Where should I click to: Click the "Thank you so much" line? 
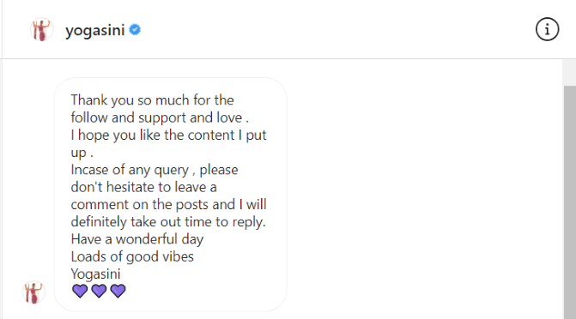pos(152,100)
